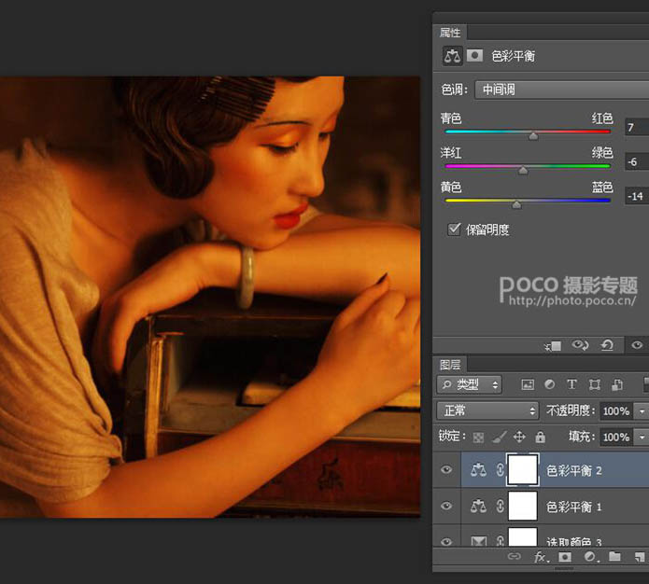The height and width of the screenshot is (584, 649).
Task: Click the lock all padlock icon
Action: 540,437
